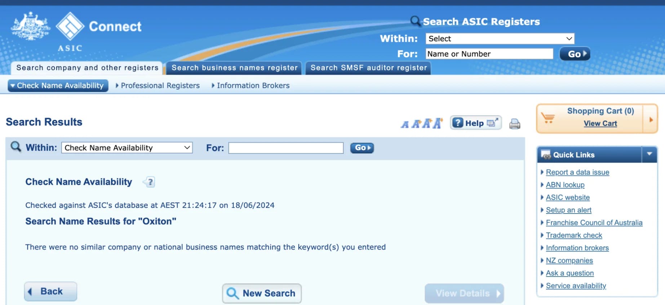Image resolution: width=665 pixels, height=305 pixels.
Task: Click the header Go button
Action: (x=575, y=54)
